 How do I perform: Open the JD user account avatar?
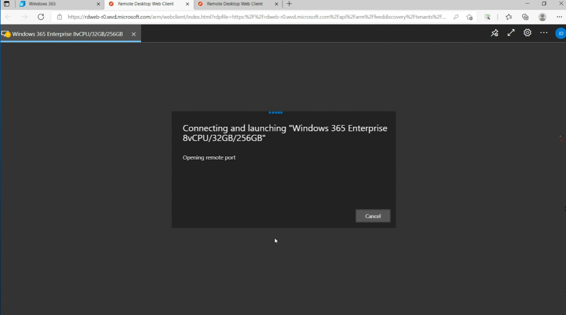pos(560,33)
